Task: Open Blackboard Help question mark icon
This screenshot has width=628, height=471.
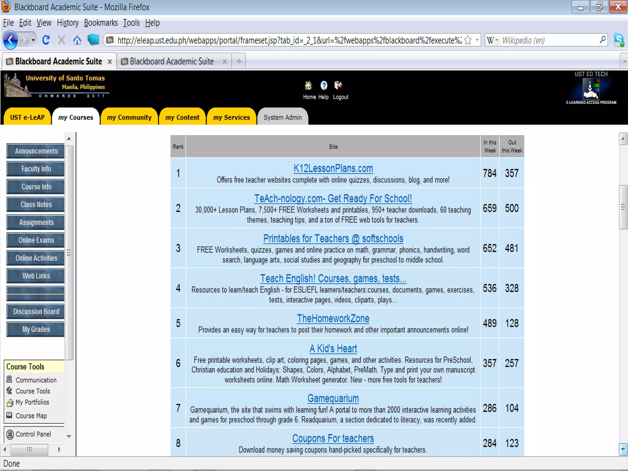Action: pos(324,86)
